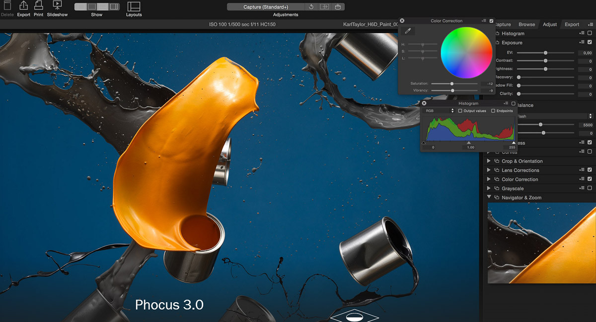Viewport: 596px width, 322px height.
Task: Open the tab bar options menu icon
Action: (590, 24)
